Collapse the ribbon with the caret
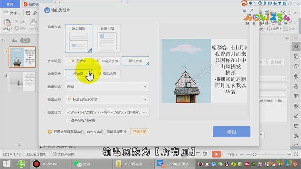 tap(296, 13)
